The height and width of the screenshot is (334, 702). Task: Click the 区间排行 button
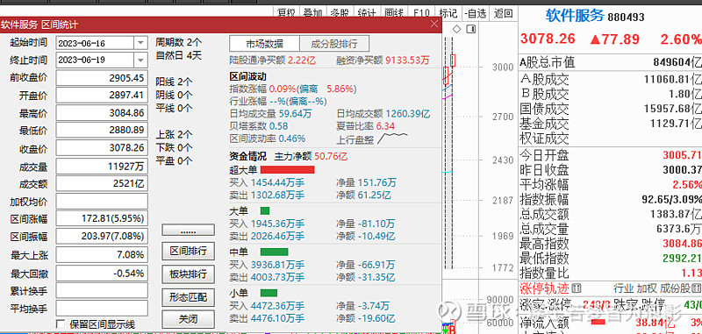pos(188,251)
